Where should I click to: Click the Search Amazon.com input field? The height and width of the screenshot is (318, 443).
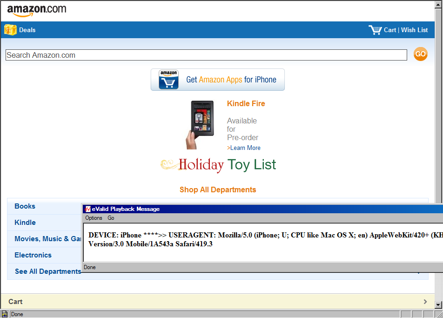tap(206, 55)
